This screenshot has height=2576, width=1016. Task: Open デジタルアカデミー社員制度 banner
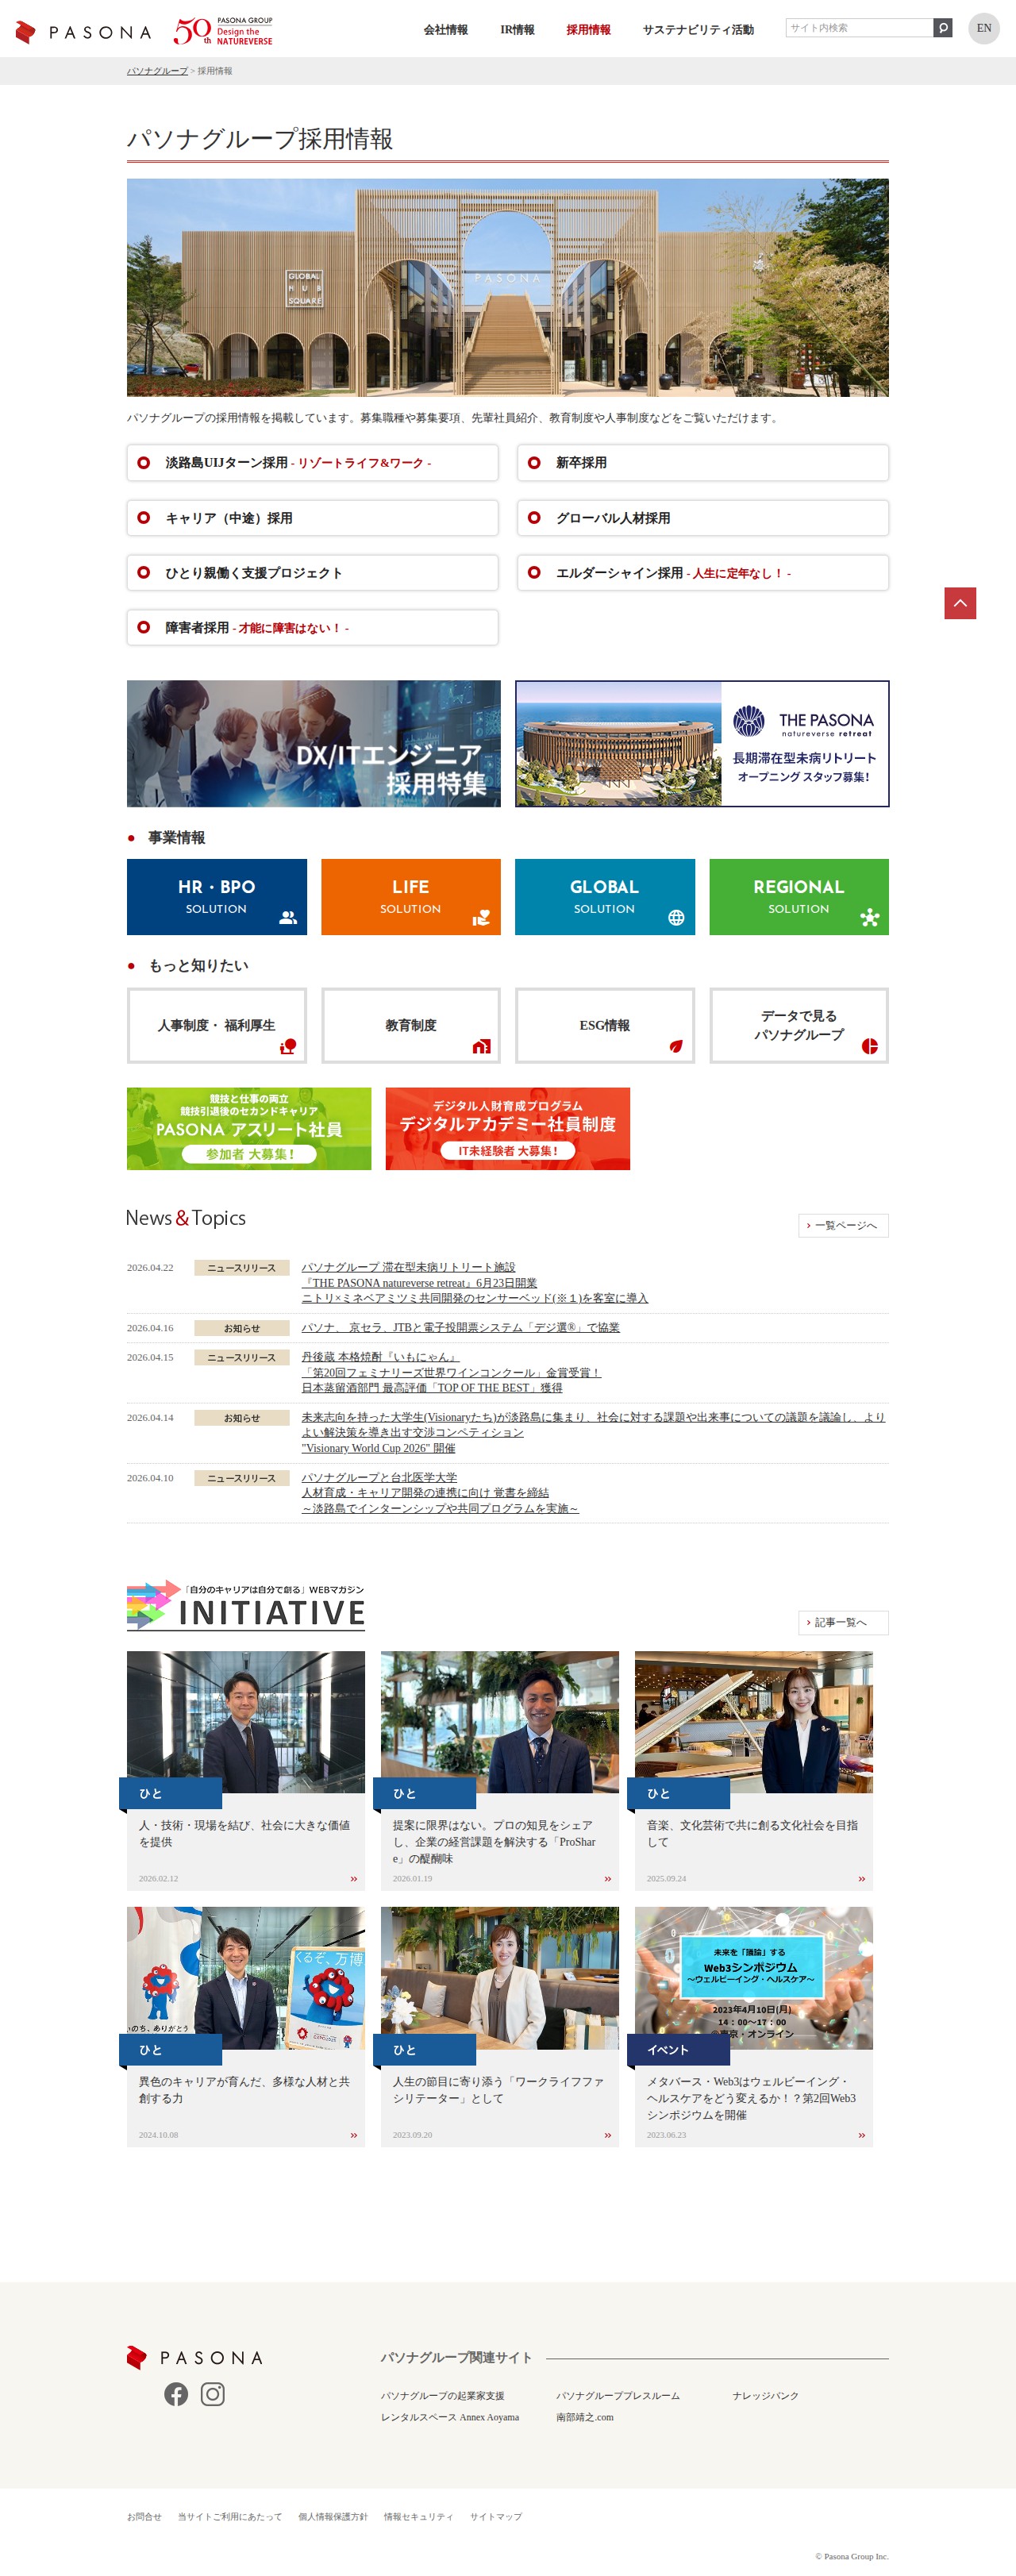tap(508, 1129)
